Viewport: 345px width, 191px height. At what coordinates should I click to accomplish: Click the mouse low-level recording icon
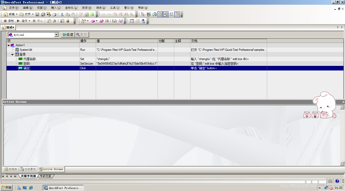click(49, 21)
